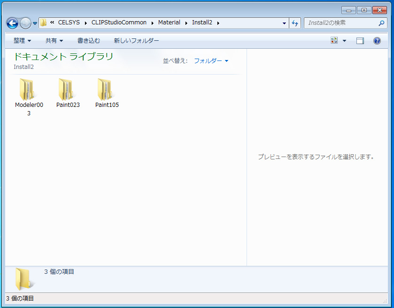This screenshot has width=394, height=308.
Task: Open the 共有 menu
Action: pyautogui.click(x=54, y=41)
